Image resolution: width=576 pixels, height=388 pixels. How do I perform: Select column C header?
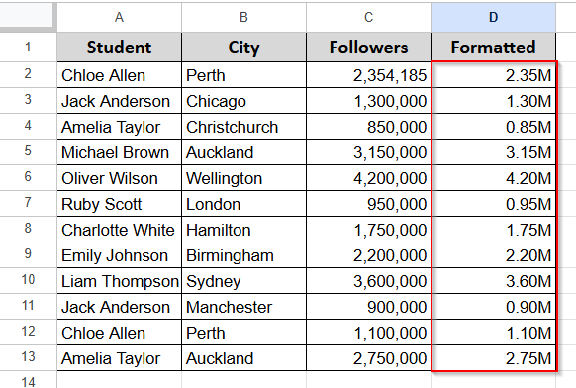pos(368,17)
